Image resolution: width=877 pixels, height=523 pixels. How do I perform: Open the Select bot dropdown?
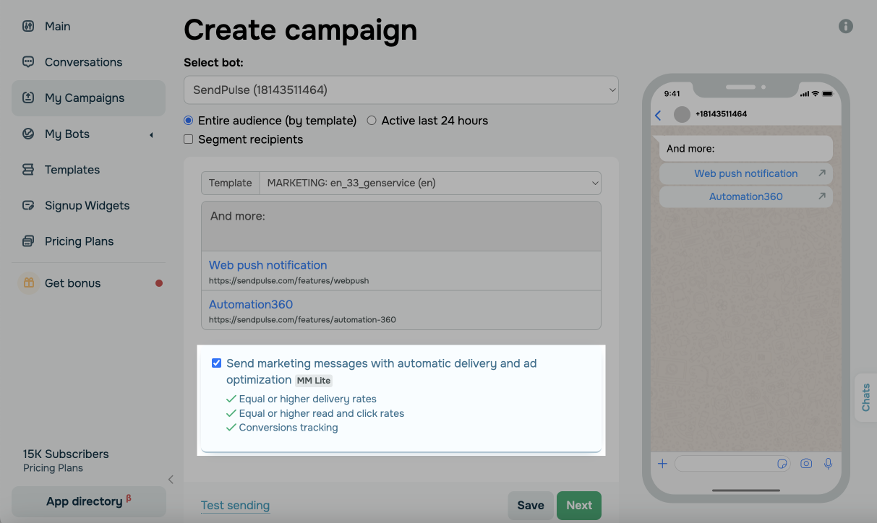[401, 90]
